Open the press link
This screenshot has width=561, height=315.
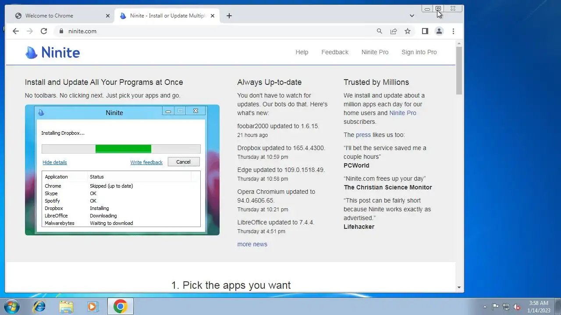pos(363,135)
